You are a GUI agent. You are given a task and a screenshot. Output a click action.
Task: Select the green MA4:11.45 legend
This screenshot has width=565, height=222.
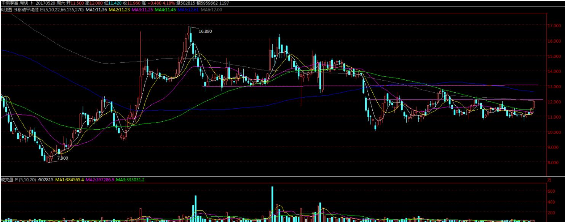click(x=166, y=10)
